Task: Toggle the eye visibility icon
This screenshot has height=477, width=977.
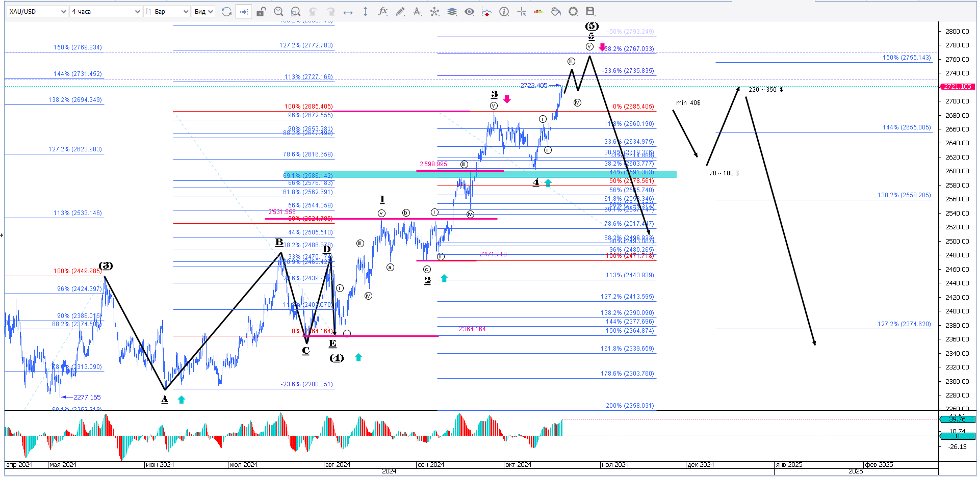Action: (469, 11)
